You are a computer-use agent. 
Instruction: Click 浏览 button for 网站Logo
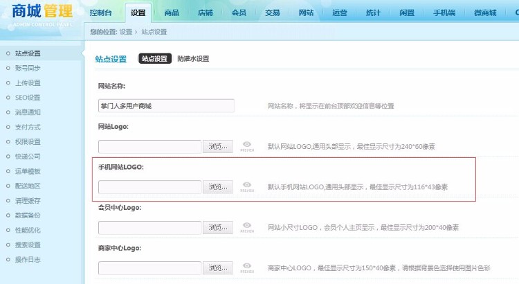218,146
